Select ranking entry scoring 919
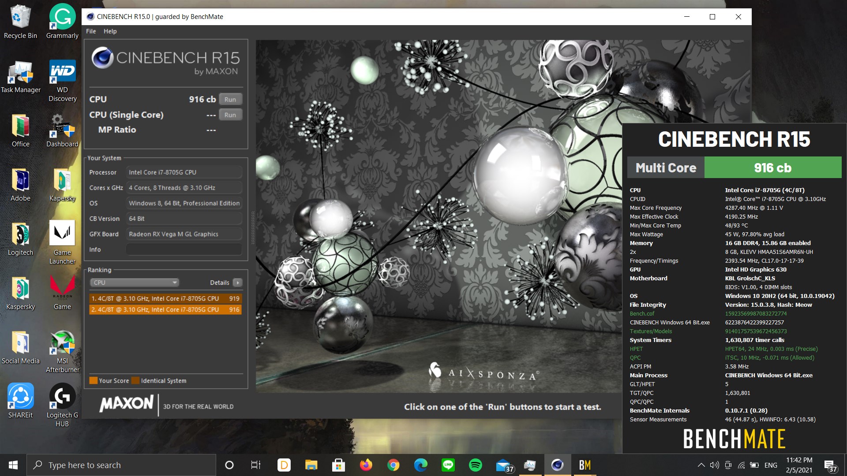847x476 pixels. 165,298
